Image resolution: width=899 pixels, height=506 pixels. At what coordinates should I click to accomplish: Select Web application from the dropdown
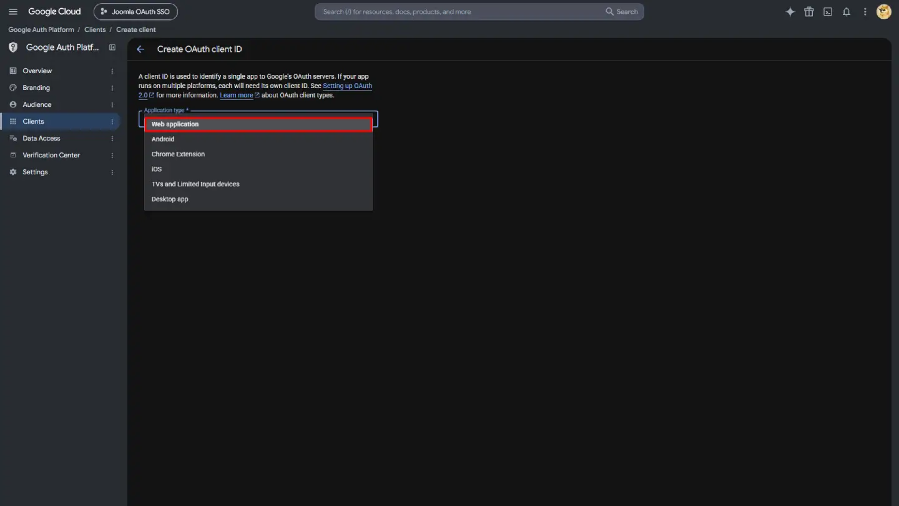(x=258, y=124)
